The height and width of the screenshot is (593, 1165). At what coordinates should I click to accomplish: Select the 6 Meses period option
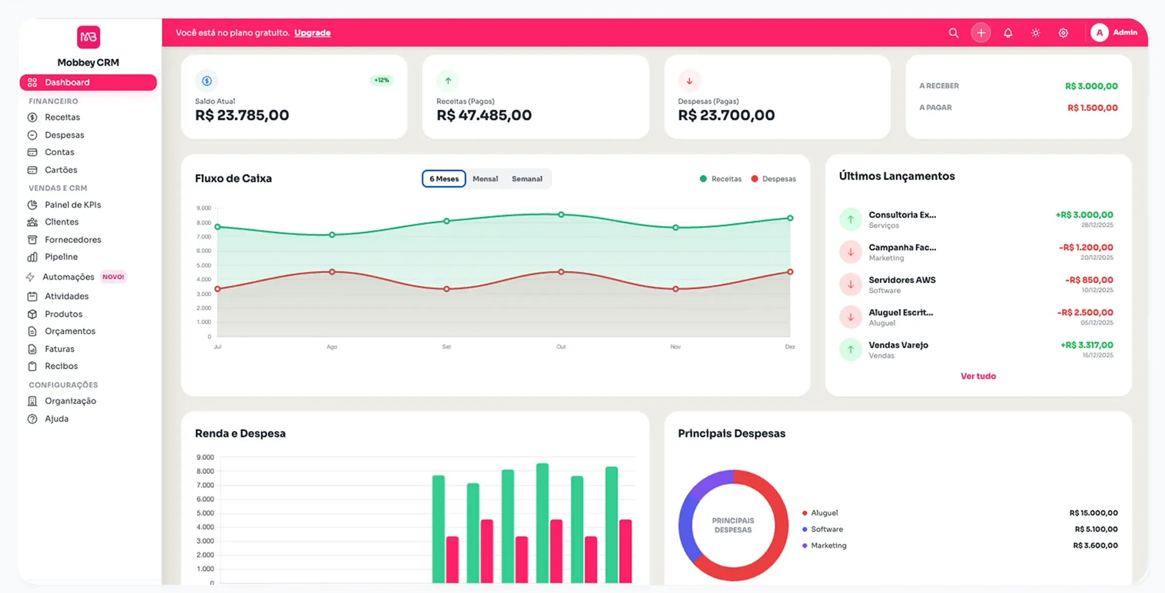tap(443, 179)
